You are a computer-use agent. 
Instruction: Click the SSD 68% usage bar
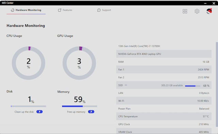click(192, 86)
